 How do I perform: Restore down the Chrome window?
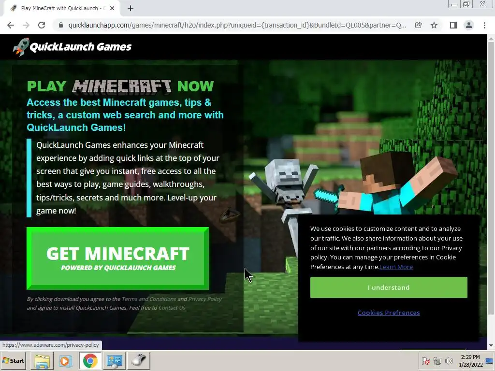click(x=466, y=4)
